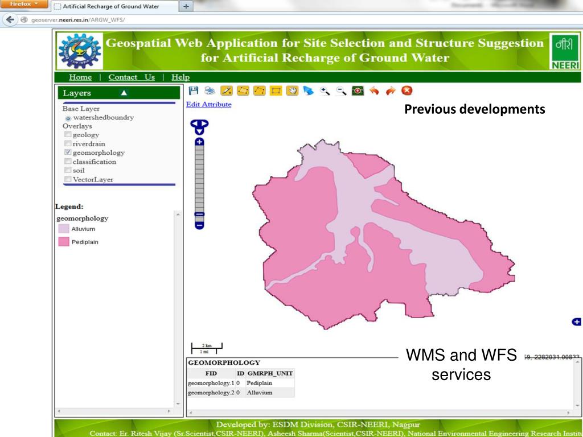This screenshot has height=437, width=583.
Task: Collapse the Layers panel with the triangle
Action: coord(124,93)
